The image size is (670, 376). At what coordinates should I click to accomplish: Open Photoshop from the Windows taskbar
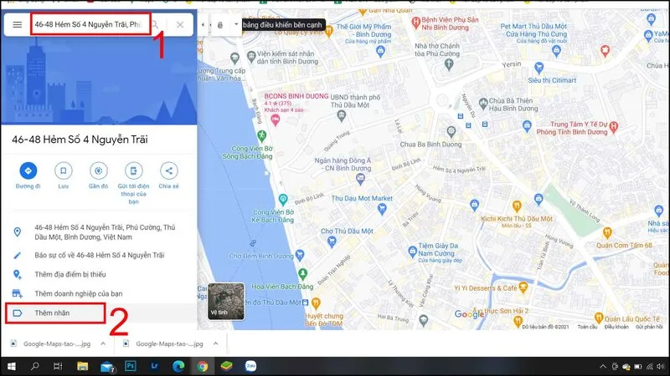point(131,366)
